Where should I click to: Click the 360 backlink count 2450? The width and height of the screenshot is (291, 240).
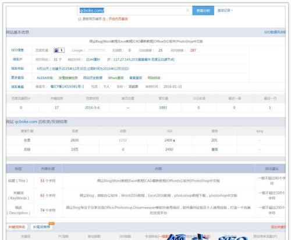point(169,149)
